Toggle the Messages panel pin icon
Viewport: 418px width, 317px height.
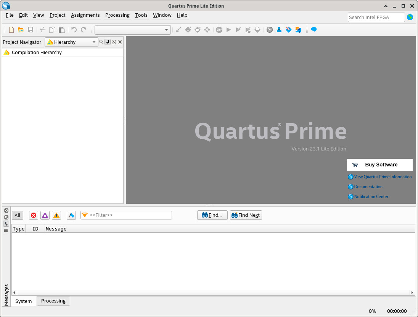click(6, 224)
